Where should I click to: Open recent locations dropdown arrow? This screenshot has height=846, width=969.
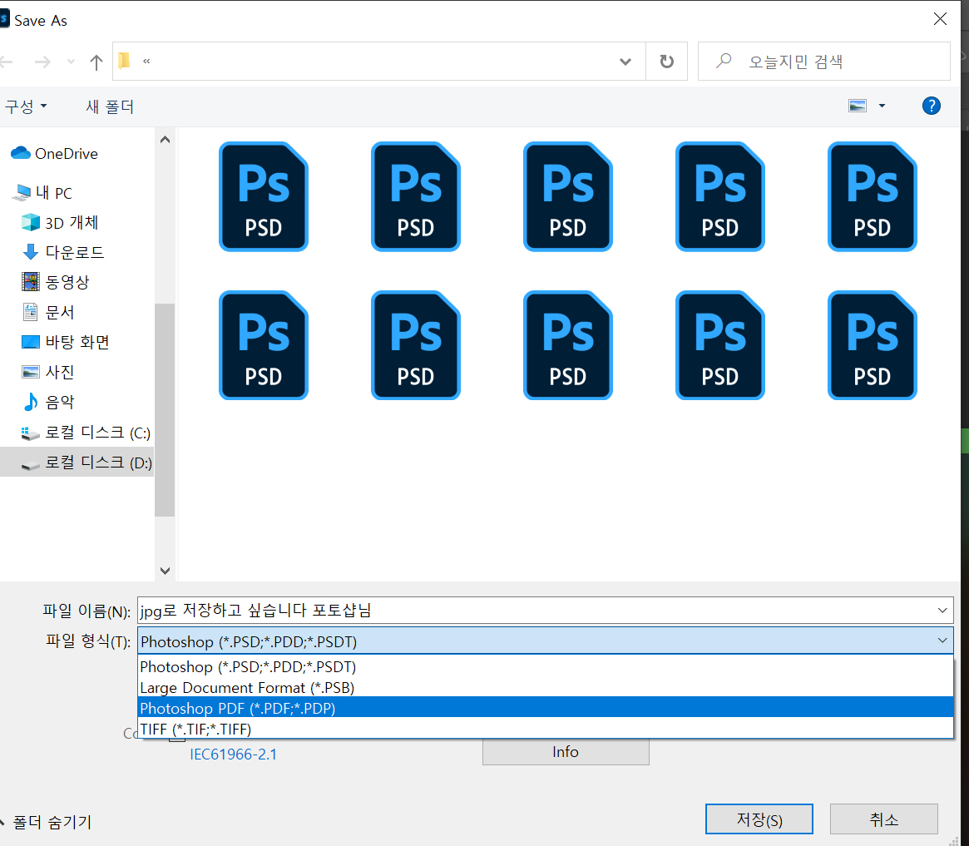point(71,62)
